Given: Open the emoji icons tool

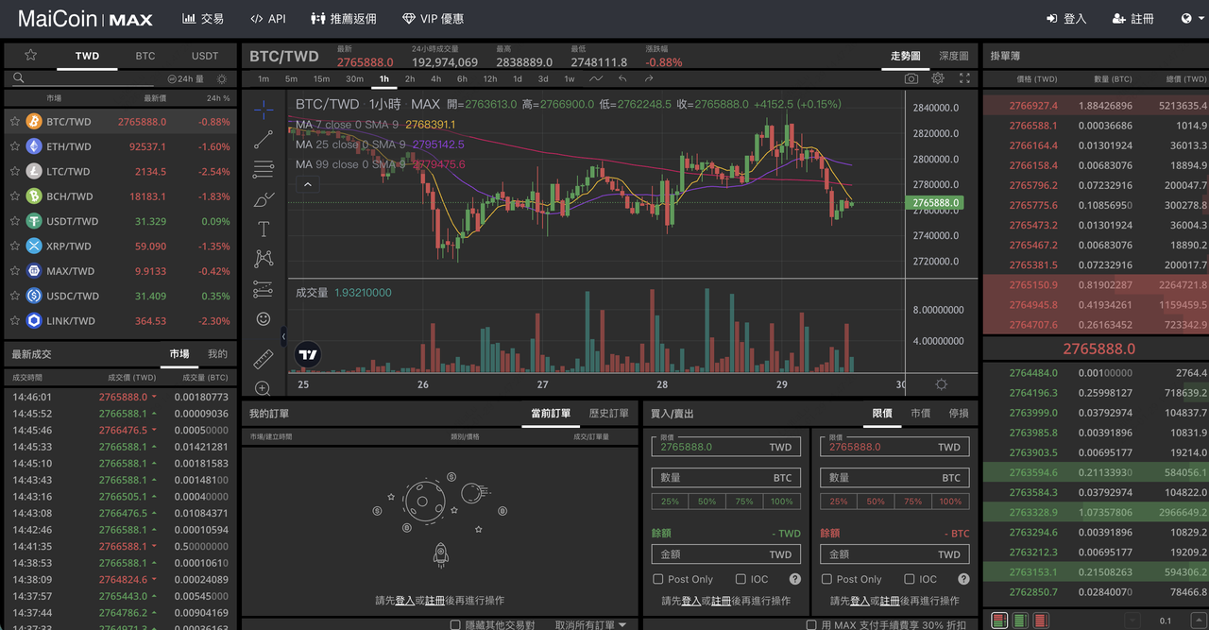Looking at the screenshot, I should pos(264,319).
